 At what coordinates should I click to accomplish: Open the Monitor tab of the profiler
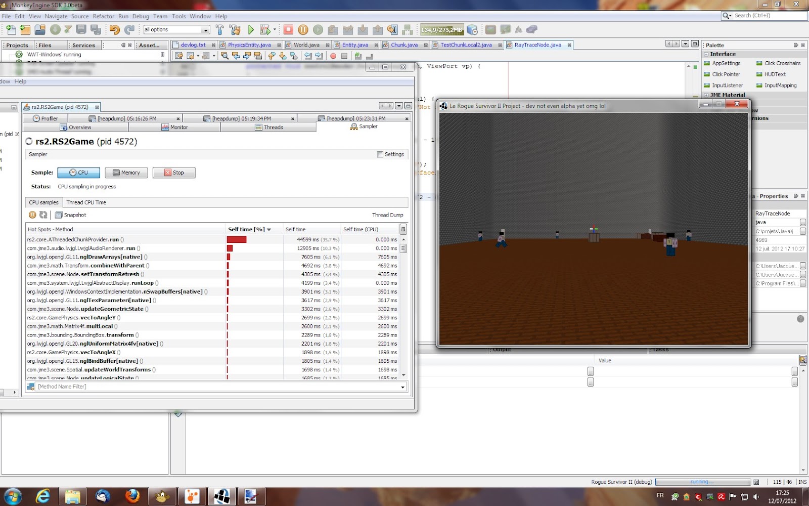174,128
